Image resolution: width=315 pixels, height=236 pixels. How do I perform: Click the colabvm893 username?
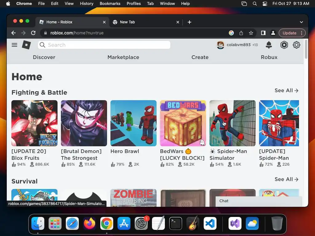[x=238, y=45]
